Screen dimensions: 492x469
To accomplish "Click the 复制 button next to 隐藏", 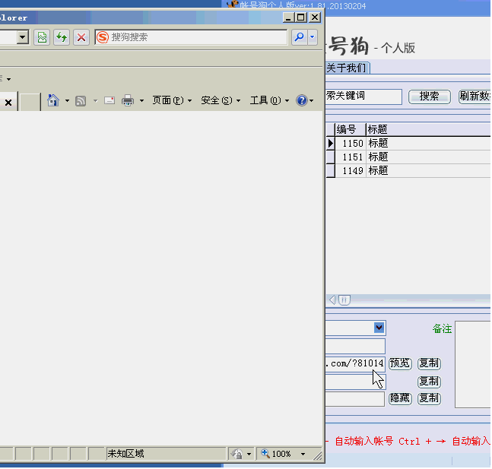I will coord(429,398).
